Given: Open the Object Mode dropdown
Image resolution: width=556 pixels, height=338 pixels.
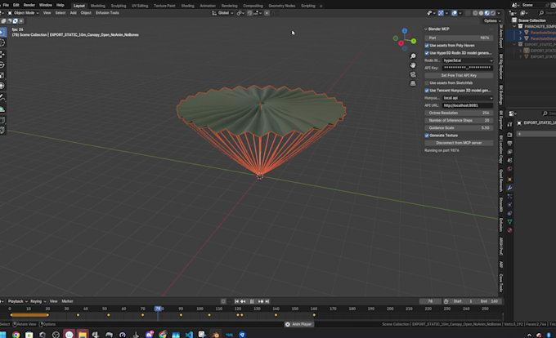Looking at the screenshot, I should click(23, 13).
